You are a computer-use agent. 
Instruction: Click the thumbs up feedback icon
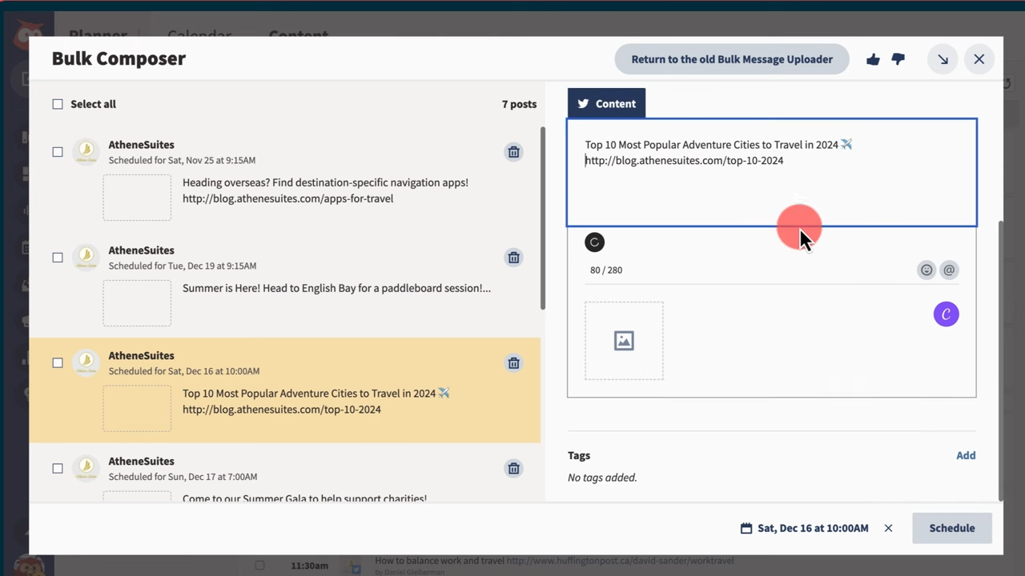point(873,59)
